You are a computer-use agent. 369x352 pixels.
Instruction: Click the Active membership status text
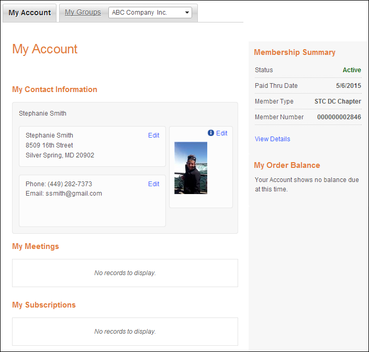(x=352, y=70)
